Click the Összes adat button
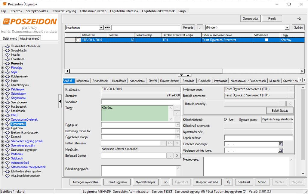Viewport: 308px width, 194px height. pos(251,18)
